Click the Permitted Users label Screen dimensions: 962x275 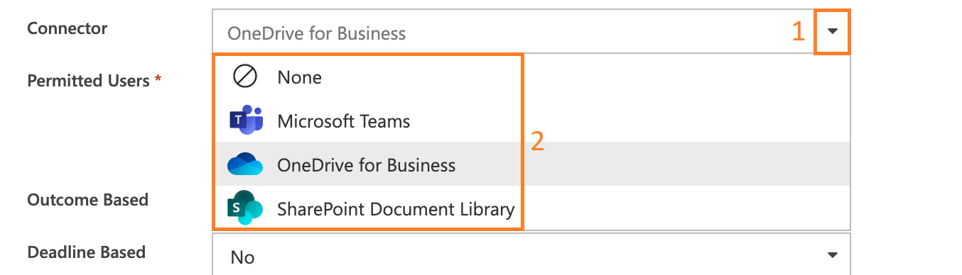(88, 81)
